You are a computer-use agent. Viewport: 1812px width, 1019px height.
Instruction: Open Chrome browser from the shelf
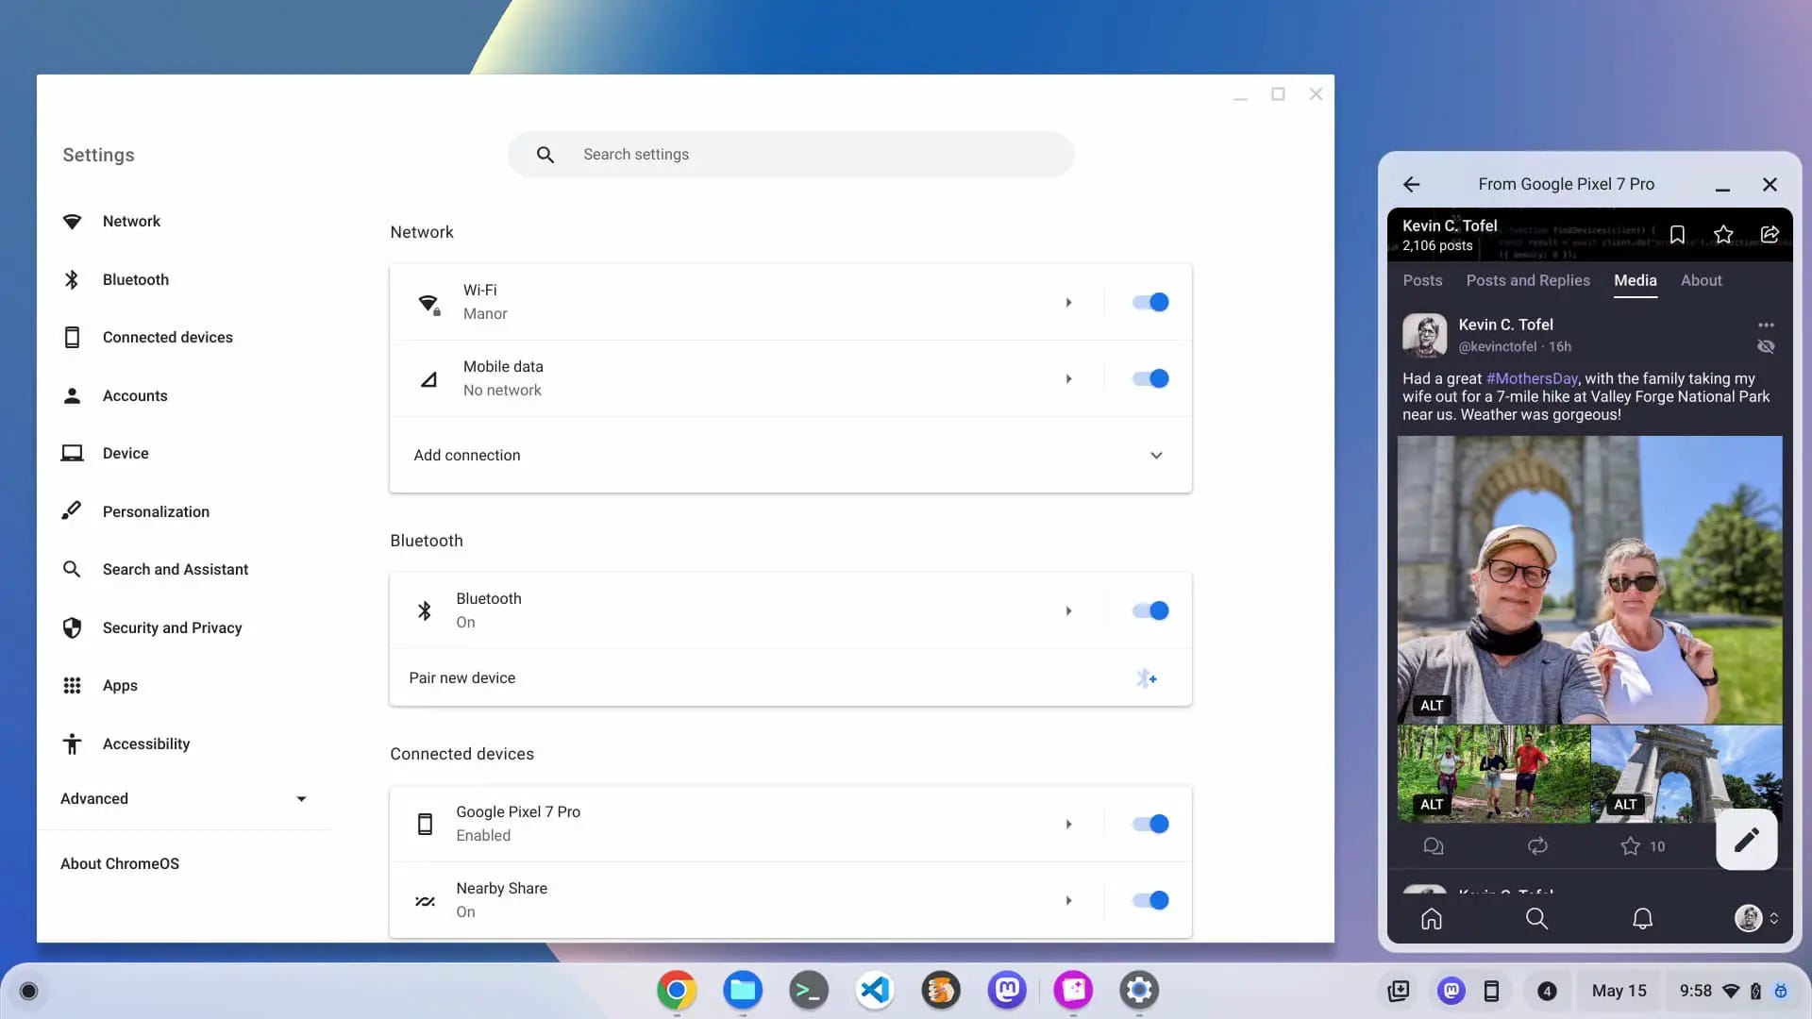tap(677, 990)
